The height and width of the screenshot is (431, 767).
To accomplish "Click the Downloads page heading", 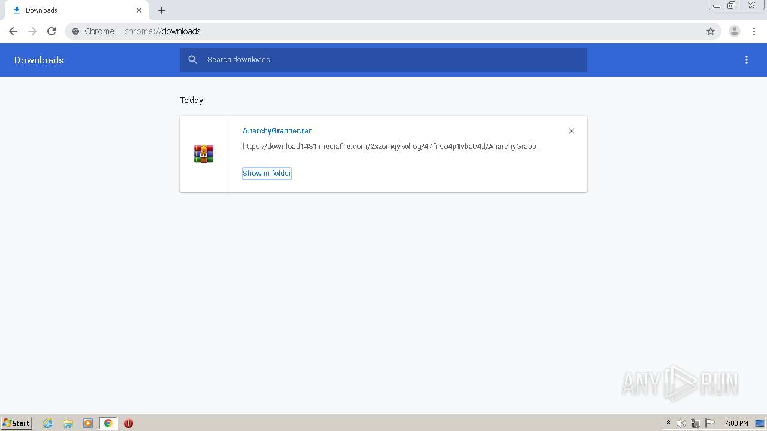I will click(x=39, y=60).
